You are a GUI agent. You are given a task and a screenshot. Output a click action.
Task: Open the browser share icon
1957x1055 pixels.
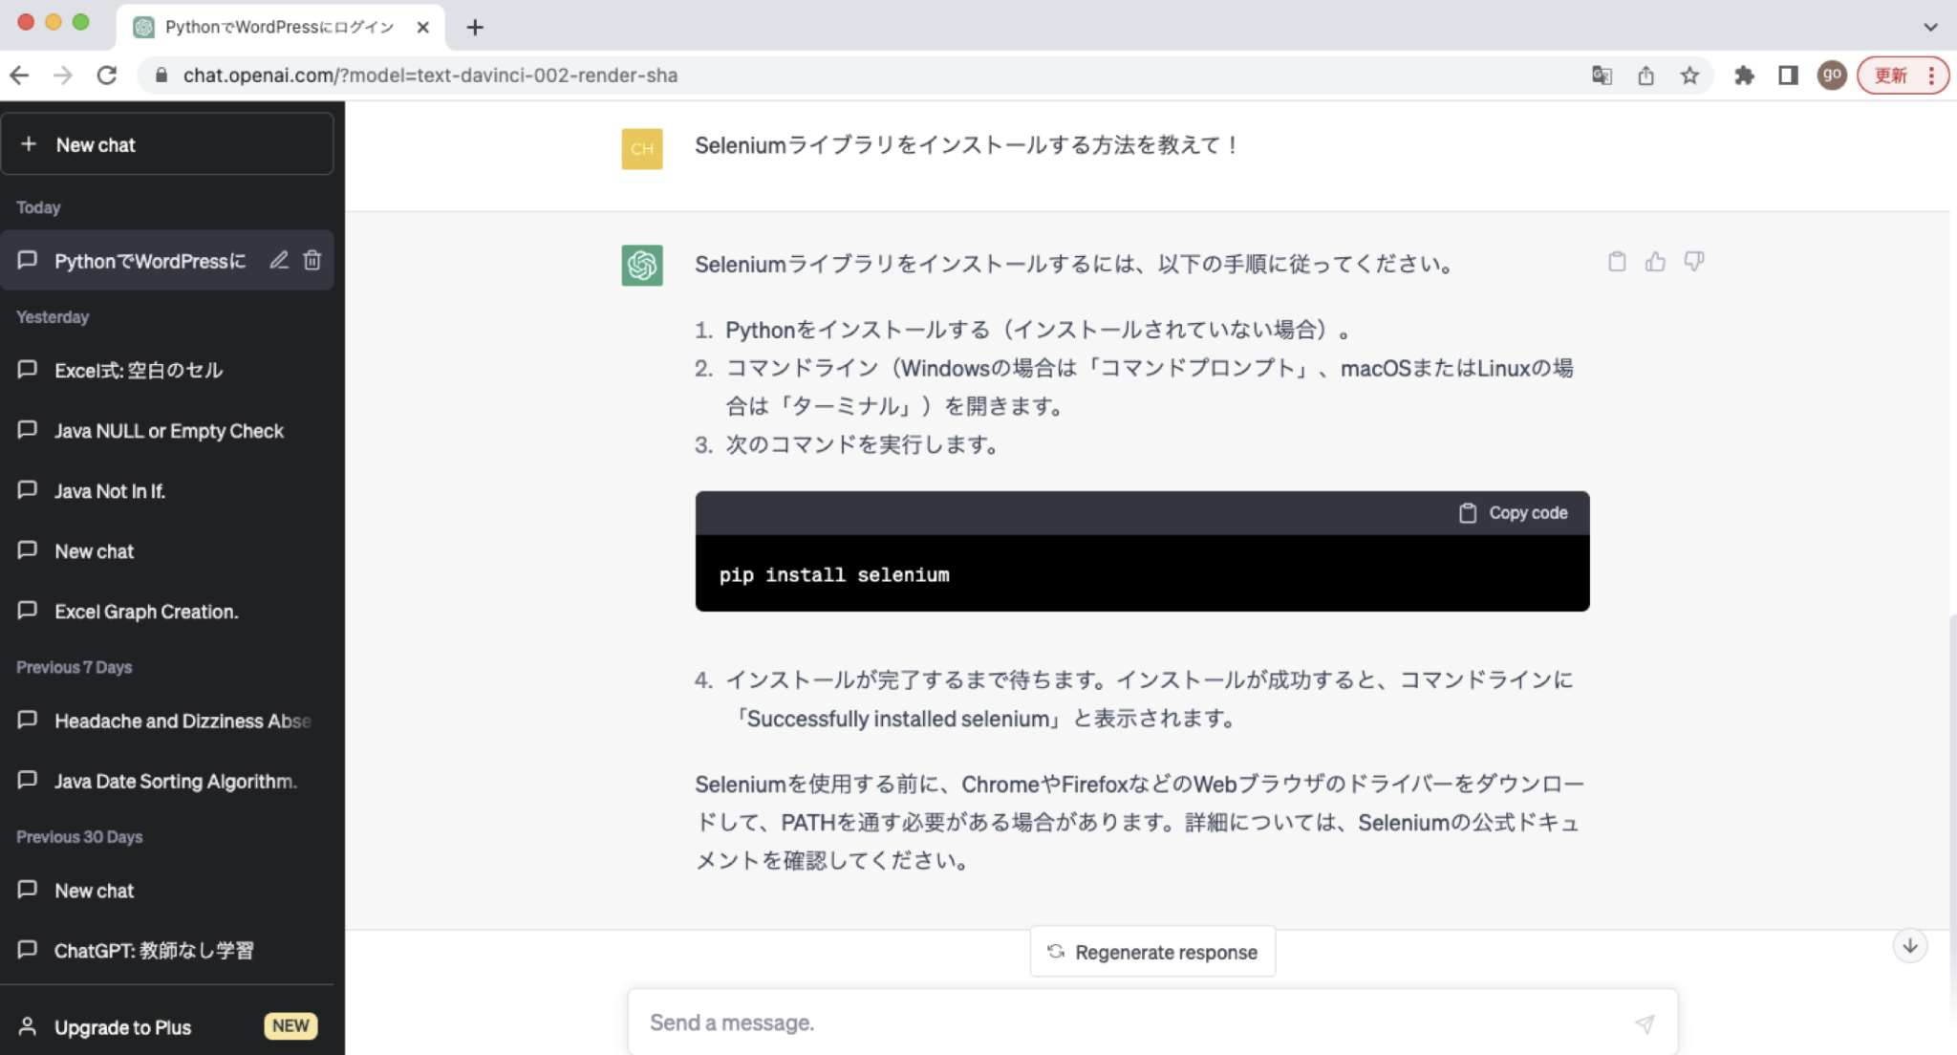[x=1645, y=75]
